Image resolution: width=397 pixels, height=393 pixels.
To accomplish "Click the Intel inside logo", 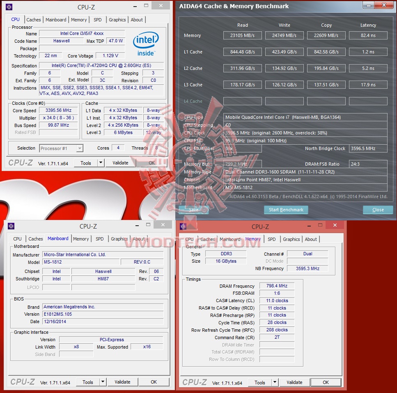I will pyautogui.click(x=146, y=44).
